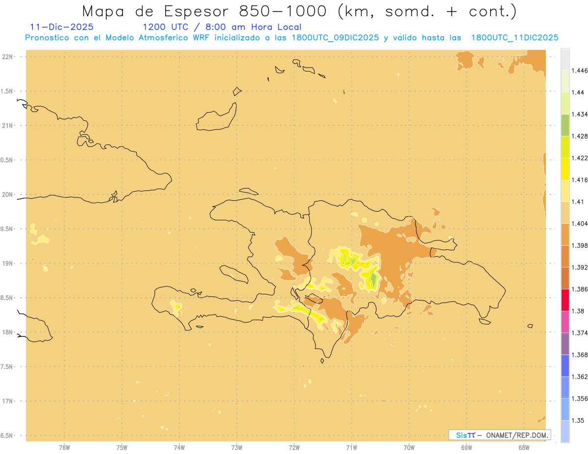Click the "71W" longitude axis label
Screen dimensions: 588x454
click(351, 447)
